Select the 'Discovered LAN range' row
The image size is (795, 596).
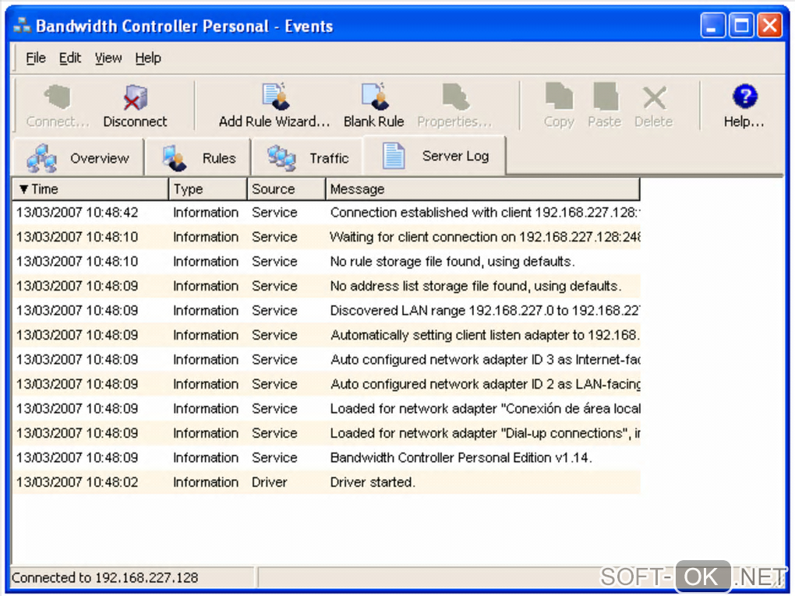327,310
